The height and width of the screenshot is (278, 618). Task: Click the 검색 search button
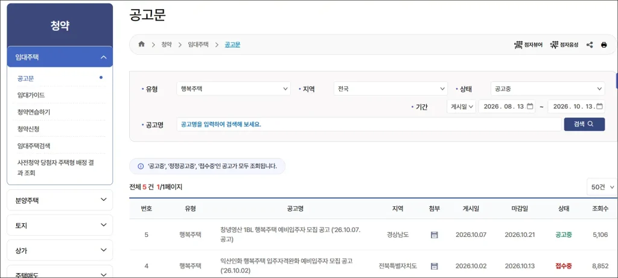point(584,124)
